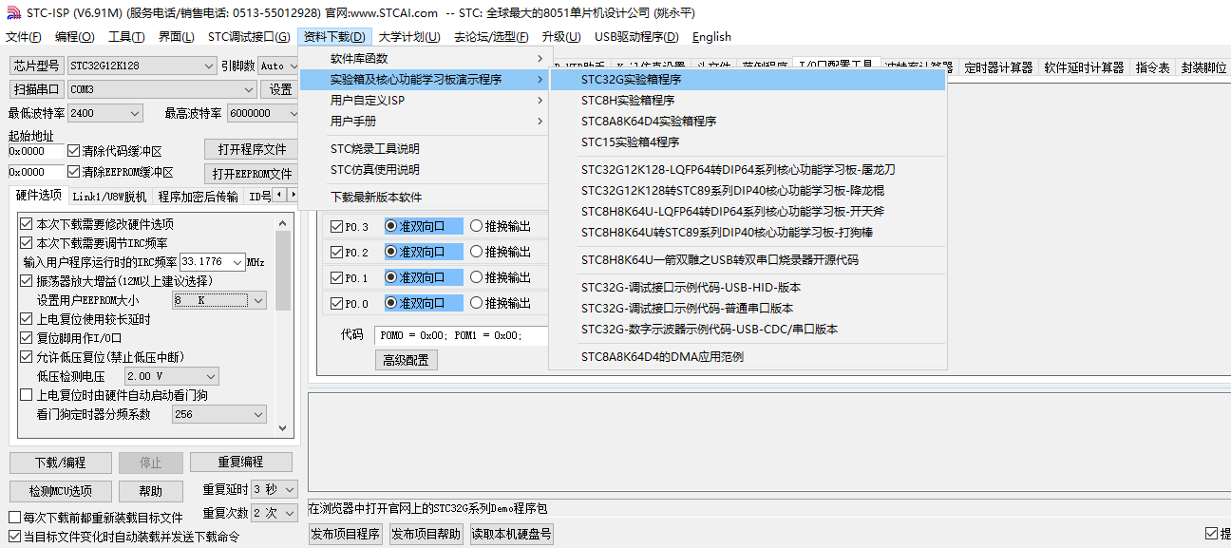The image size is (1231, 548).
Task: Open the IRC frequency 33.1776 dropdown
Action: tap(212, 262)
